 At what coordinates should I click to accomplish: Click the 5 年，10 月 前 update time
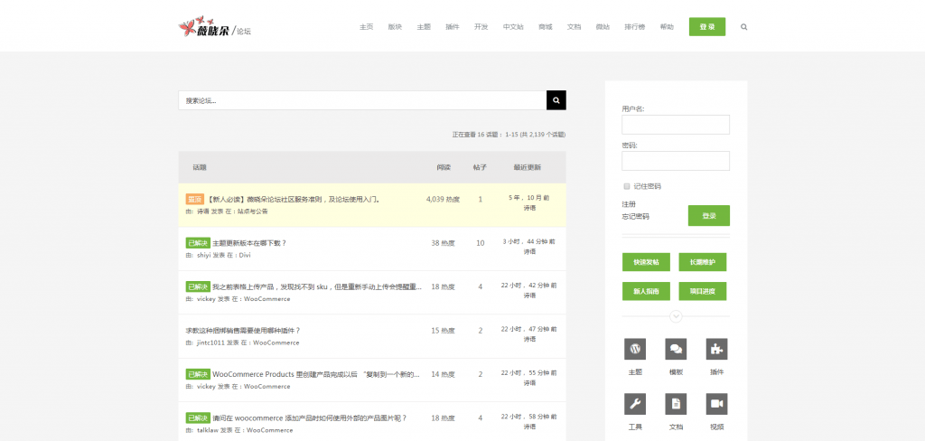click(x=528, y=198)
